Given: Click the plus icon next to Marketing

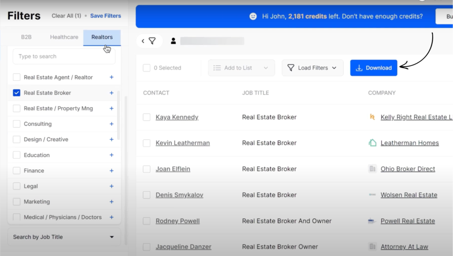Looking at the screenshot, I should (x=111, y=202).
